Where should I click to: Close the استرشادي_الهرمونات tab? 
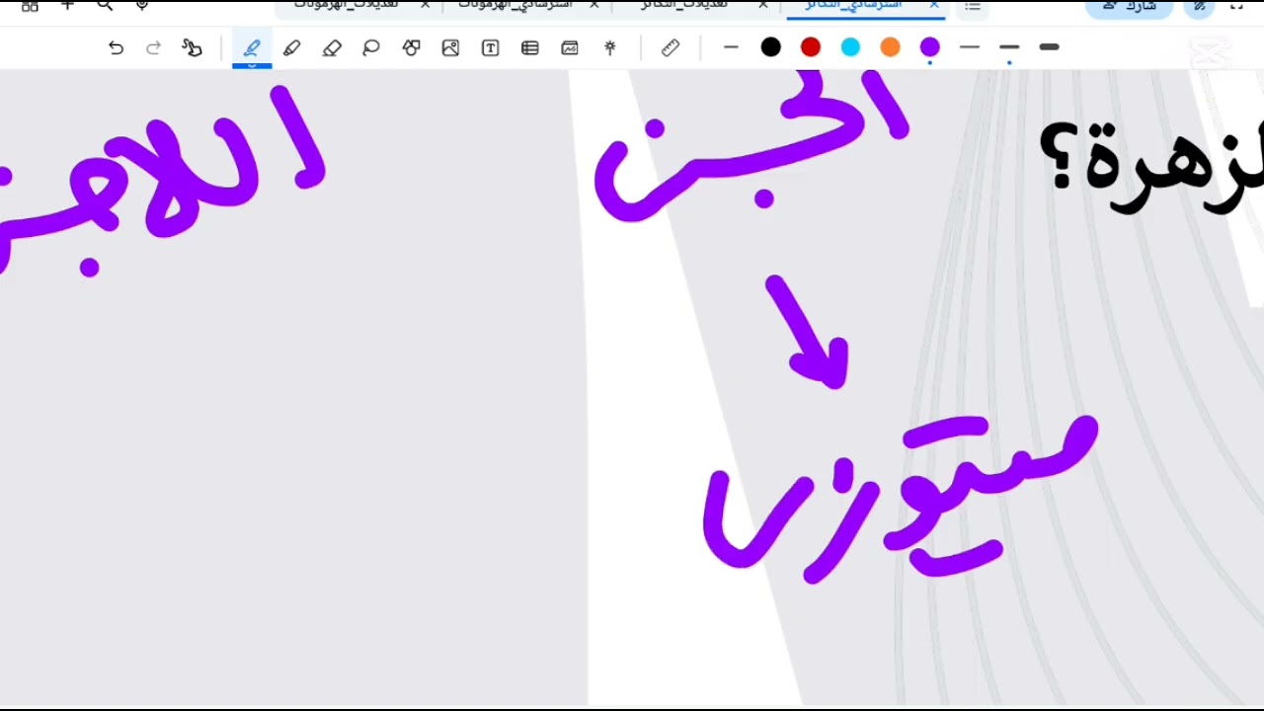594,6
